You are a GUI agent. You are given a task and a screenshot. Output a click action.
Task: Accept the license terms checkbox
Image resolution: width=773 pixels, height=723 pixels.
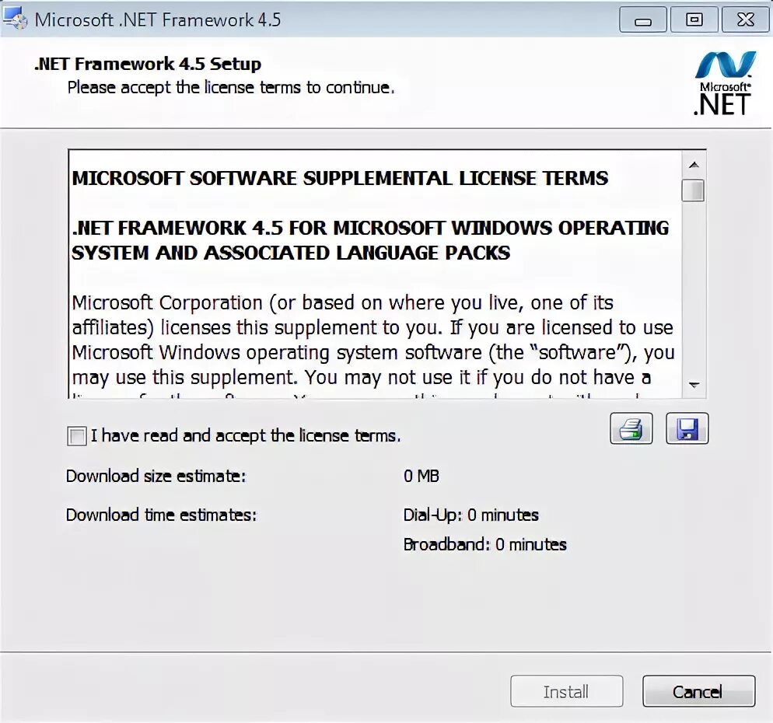click(x=76, y=436)
